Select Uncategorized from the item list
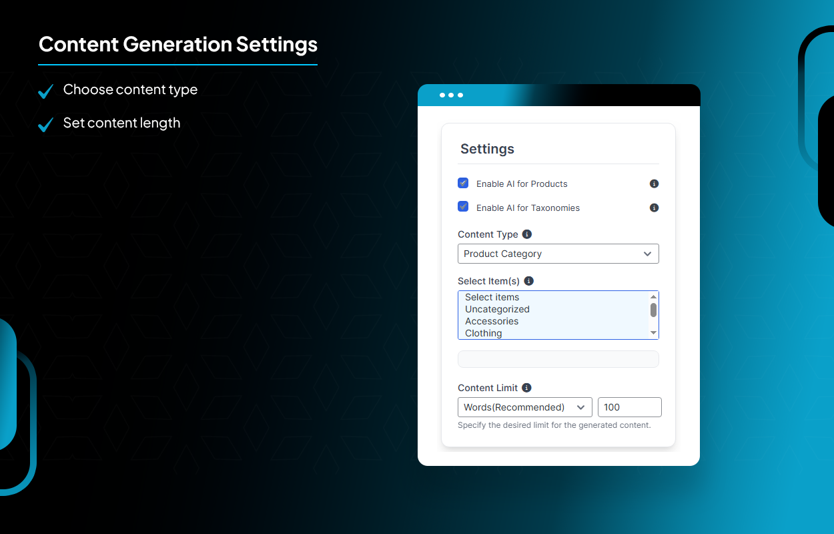The height and width of the screenshot is (534, 834). point(497,309)
